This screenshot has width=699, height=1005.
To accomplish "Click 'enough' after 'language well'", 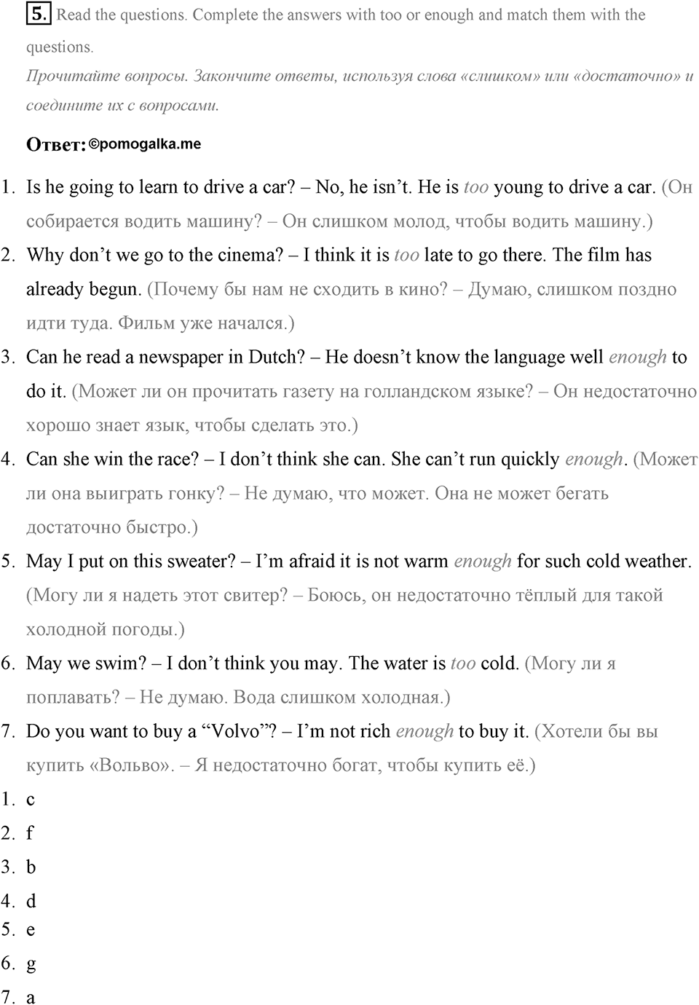I will [x=638, y=358].
